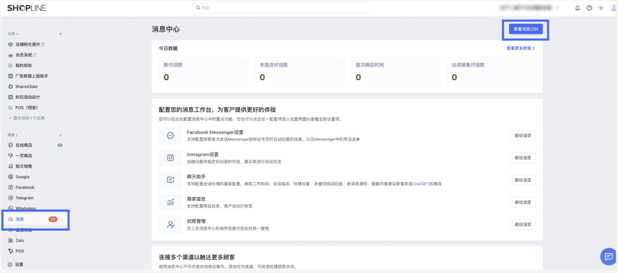Open the 查看更多数据 link
Image resolution: width=618 pixels, height=273 pixels.
point(520,48)
